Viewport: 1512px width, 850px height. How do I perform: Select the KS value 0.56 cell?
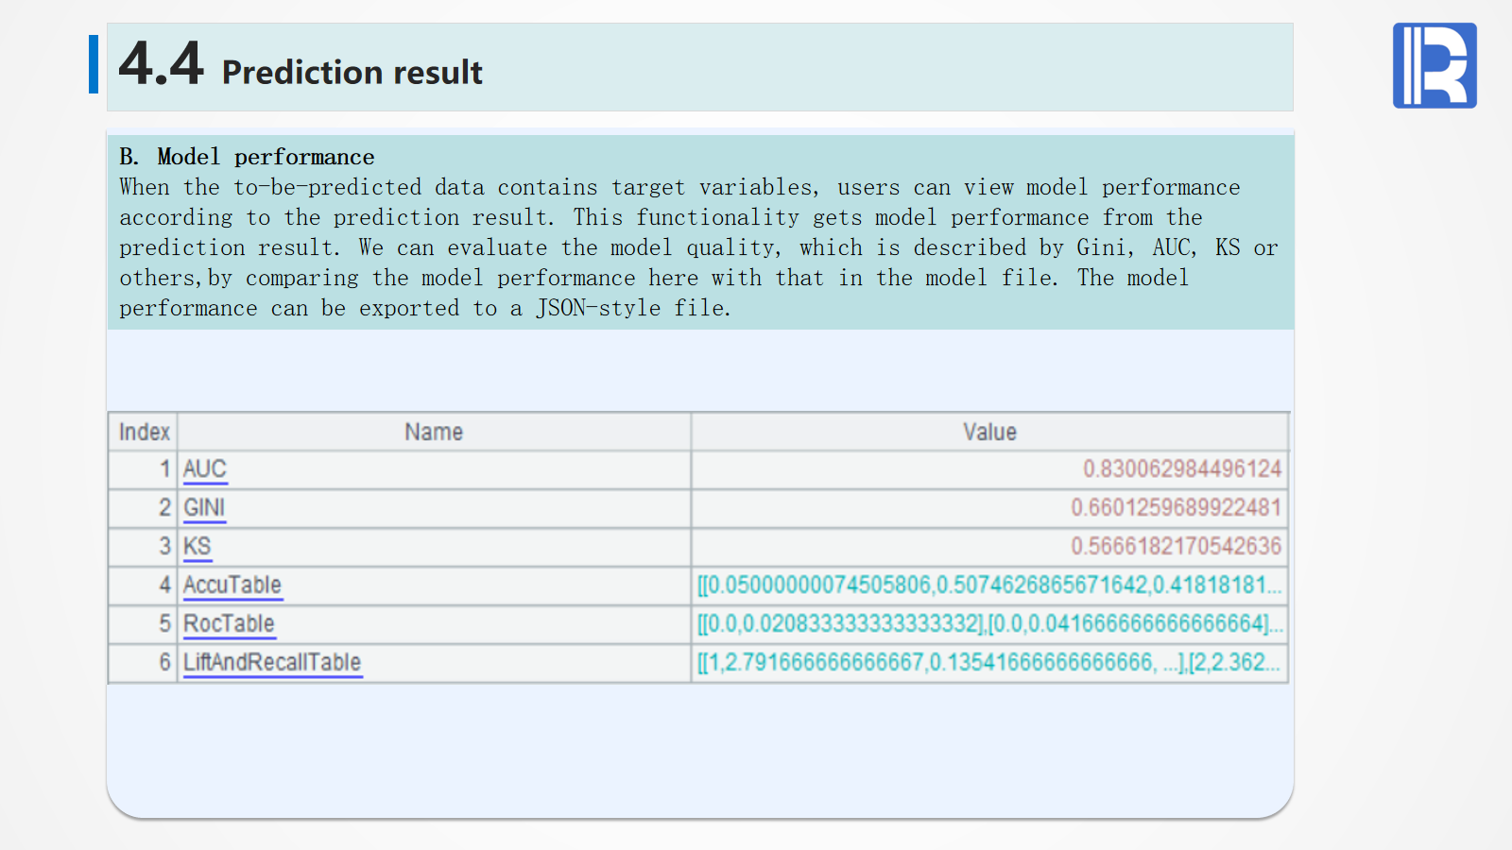1176,547
